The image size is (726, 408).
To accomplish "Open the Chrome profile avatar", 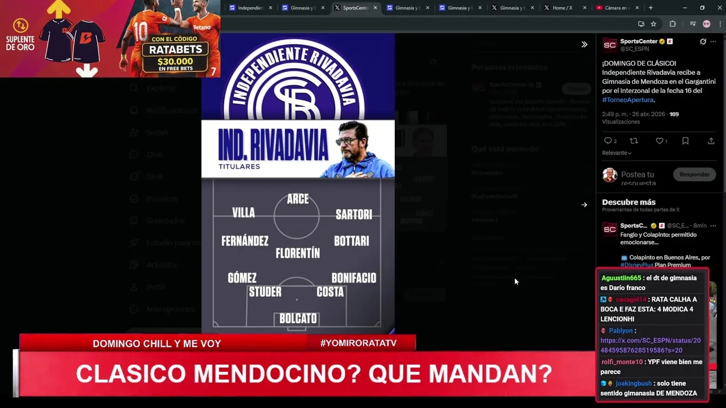I will point(706,24).
